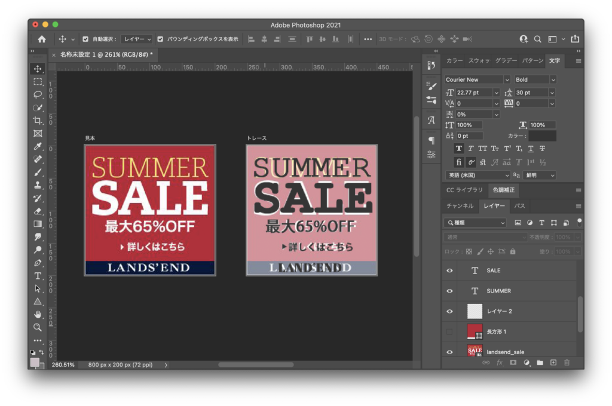
Task: Click the faux bold T button
Action: pyautogui.click(x=459, y=149)
